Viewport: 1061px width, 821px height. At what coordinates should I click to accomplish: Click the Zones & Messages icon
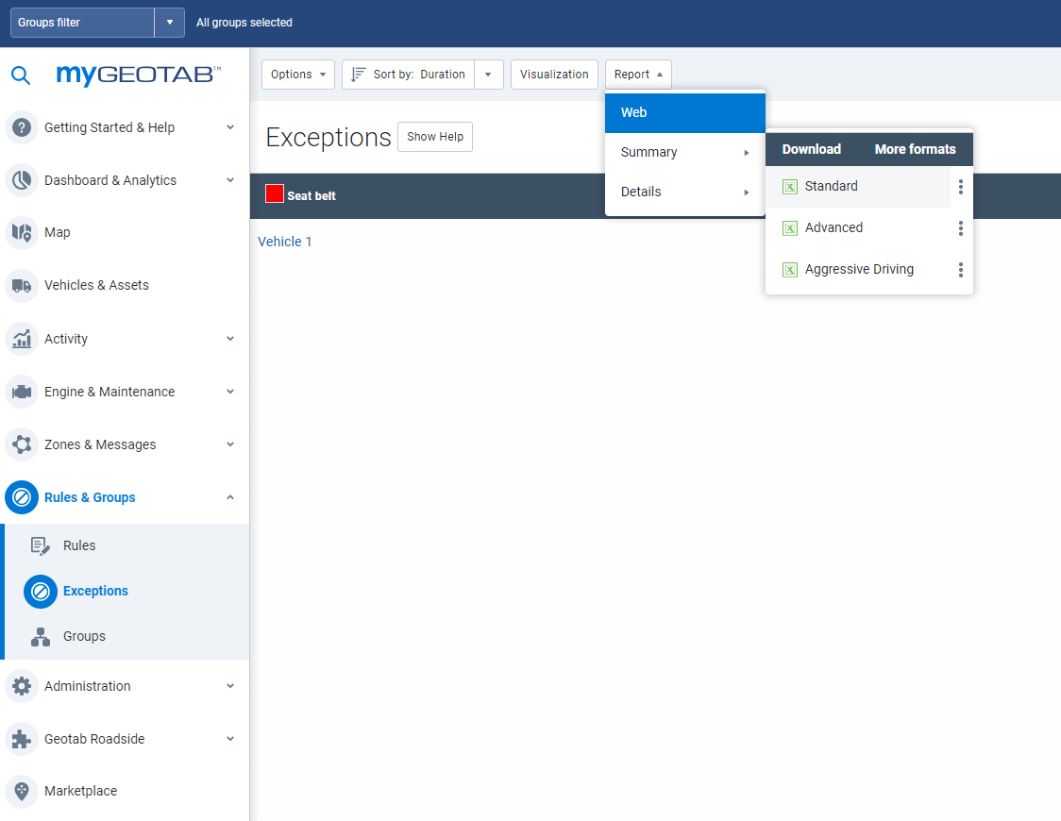pos(22,444)
